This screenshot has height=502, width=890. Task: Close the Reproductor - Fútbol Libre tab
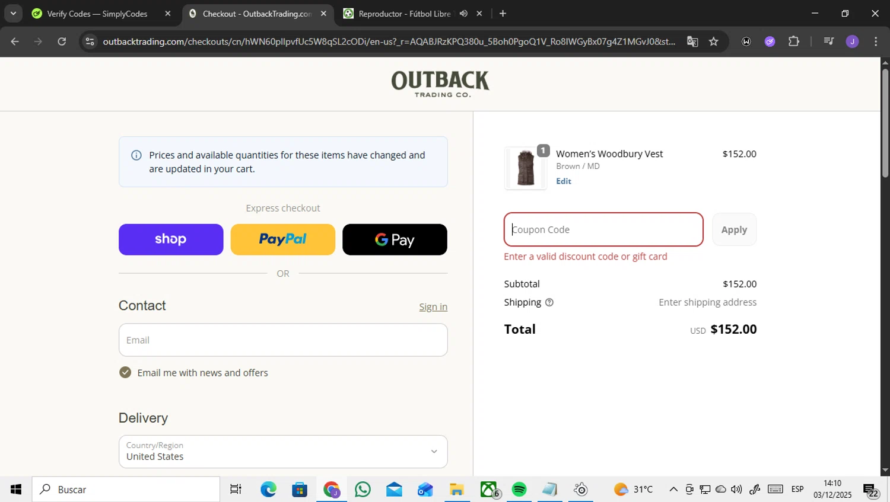(x=479, y=14)
